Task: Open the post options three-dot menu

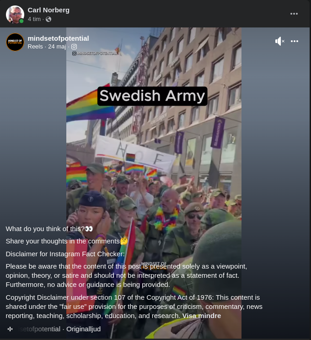Action: [x=294, y=14]
